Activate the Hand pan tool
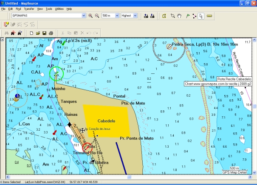 point(180,16)
